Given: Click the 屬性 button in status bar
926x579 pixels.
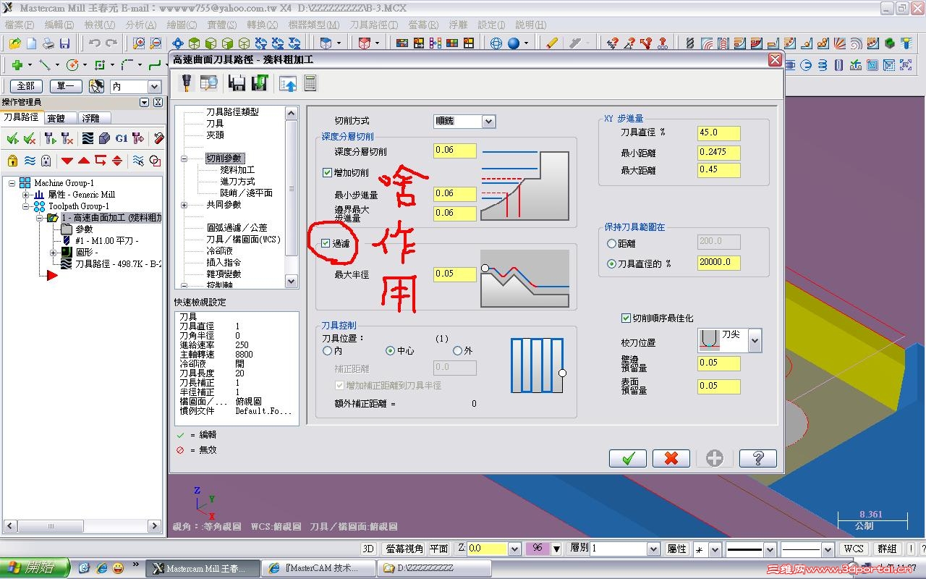Looking at the screenshot, I should point(677,549).
